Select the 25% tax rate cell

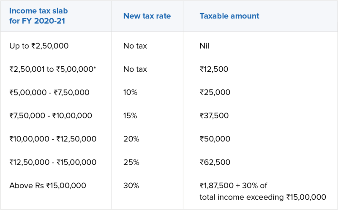[x=131, y=162]
